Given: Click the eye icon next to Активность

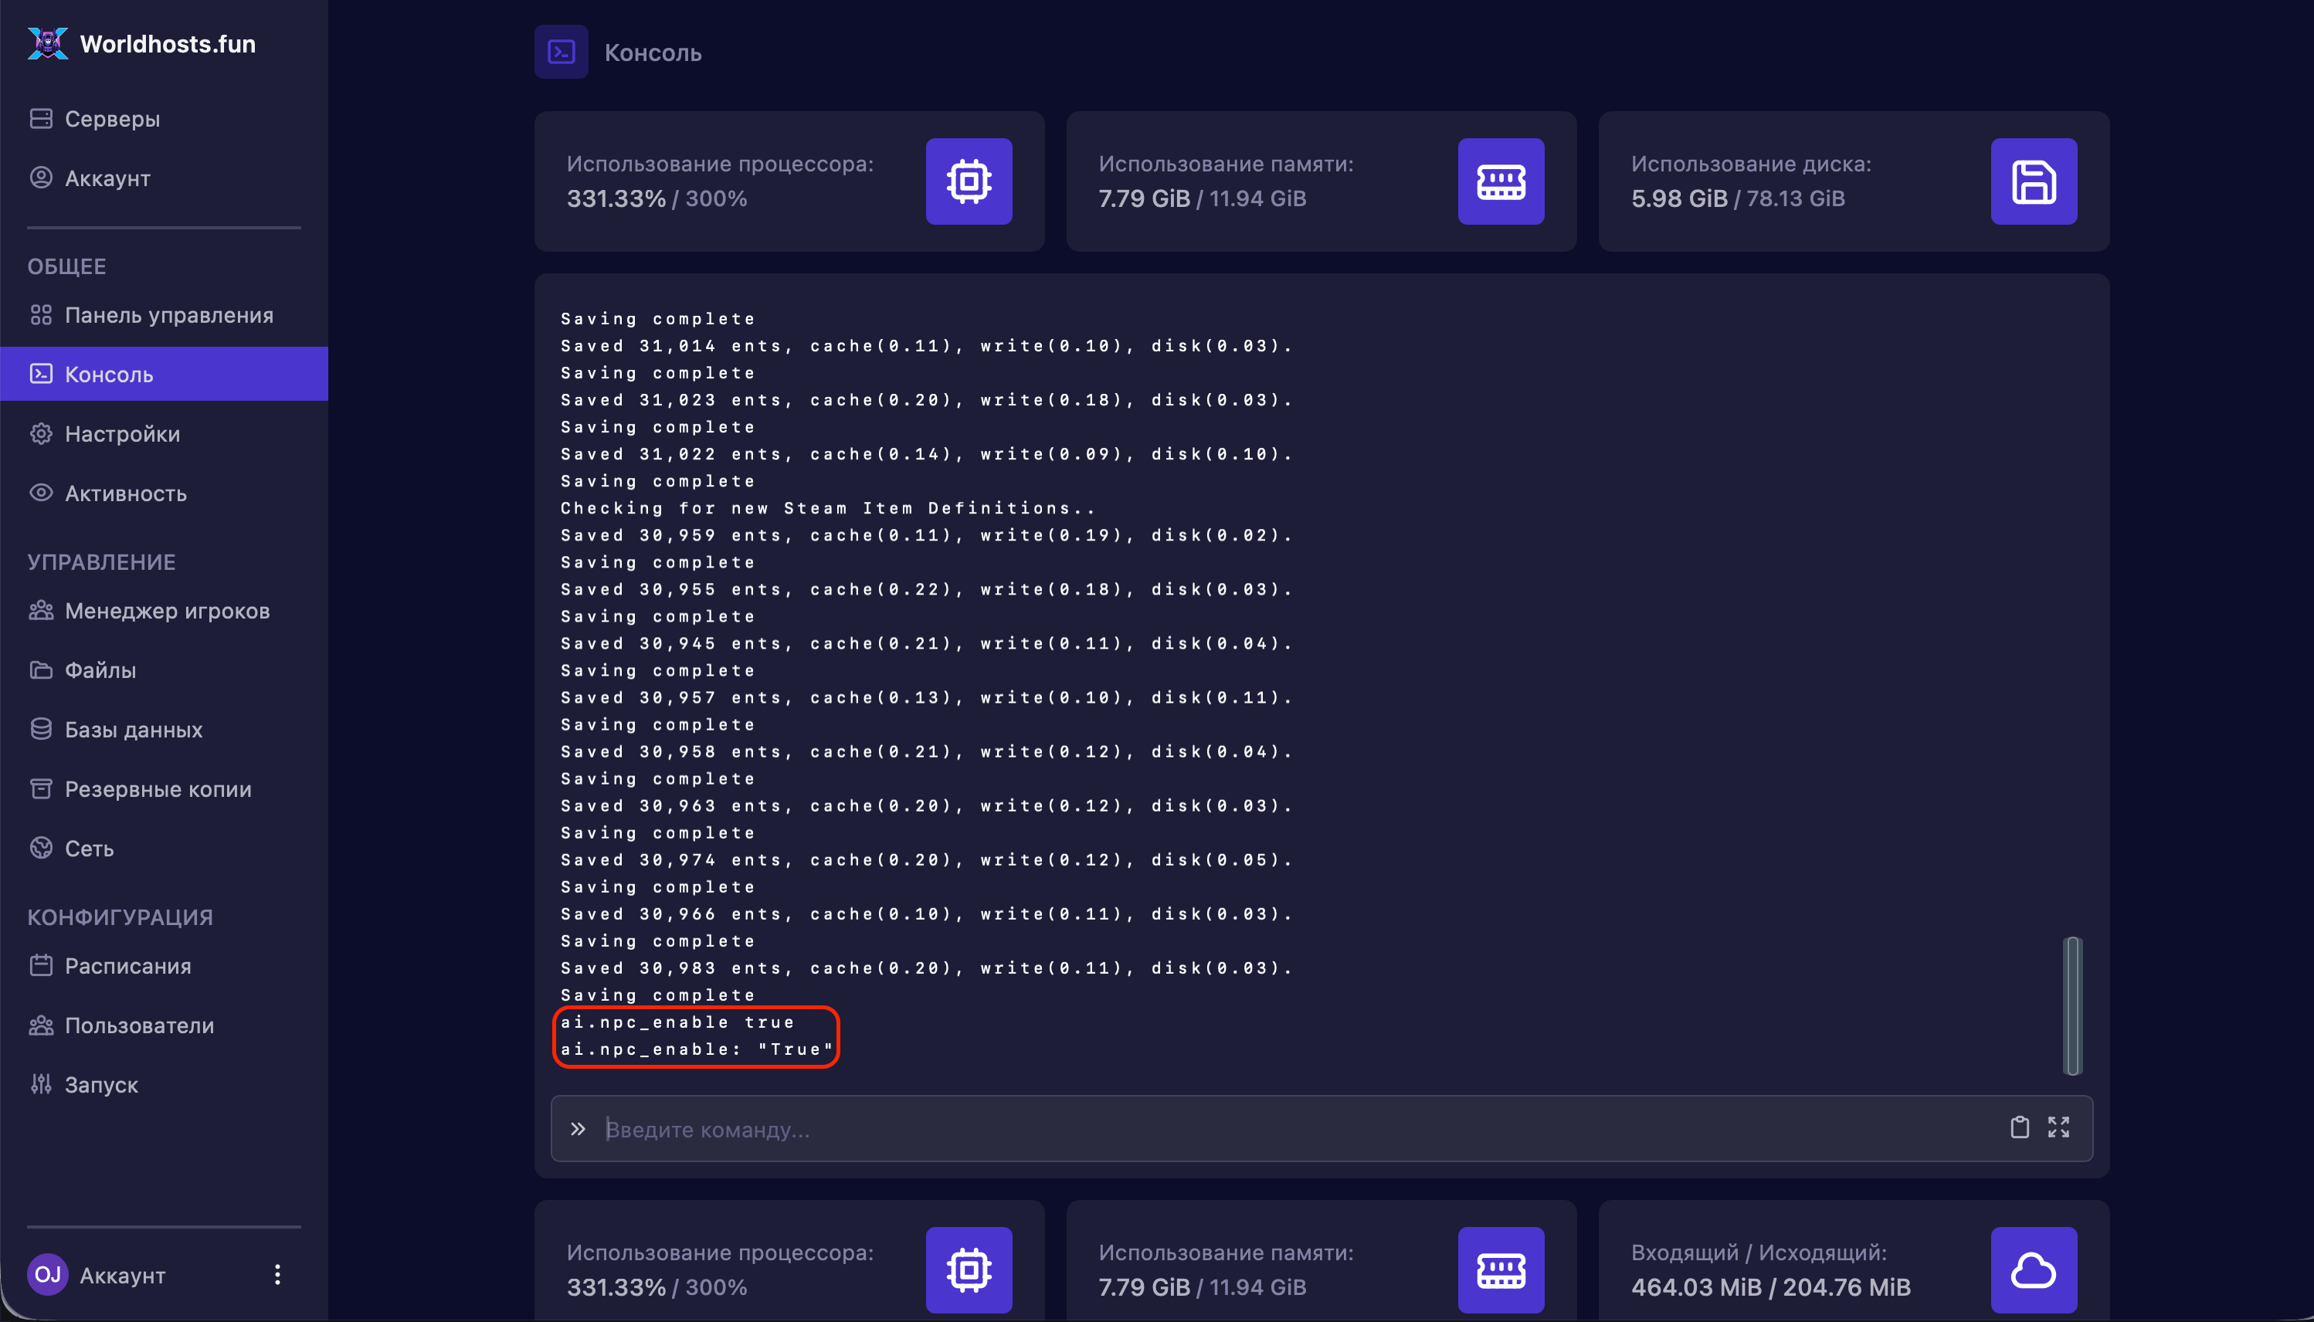Looking at the screenshot, I should (41, 492).
